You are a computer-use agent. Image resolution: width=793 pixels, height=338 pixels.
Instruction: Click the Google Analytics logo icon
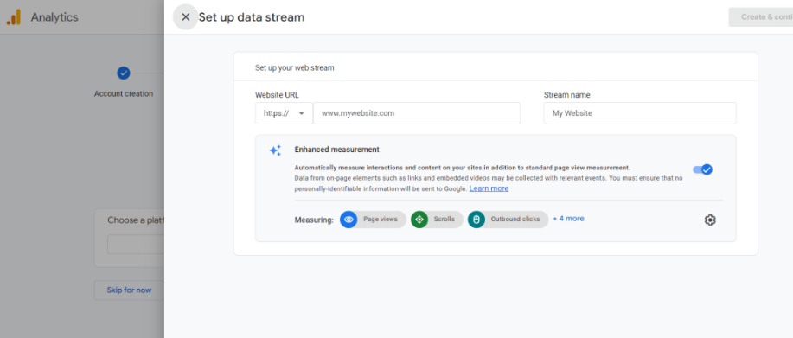pos(14,17)
